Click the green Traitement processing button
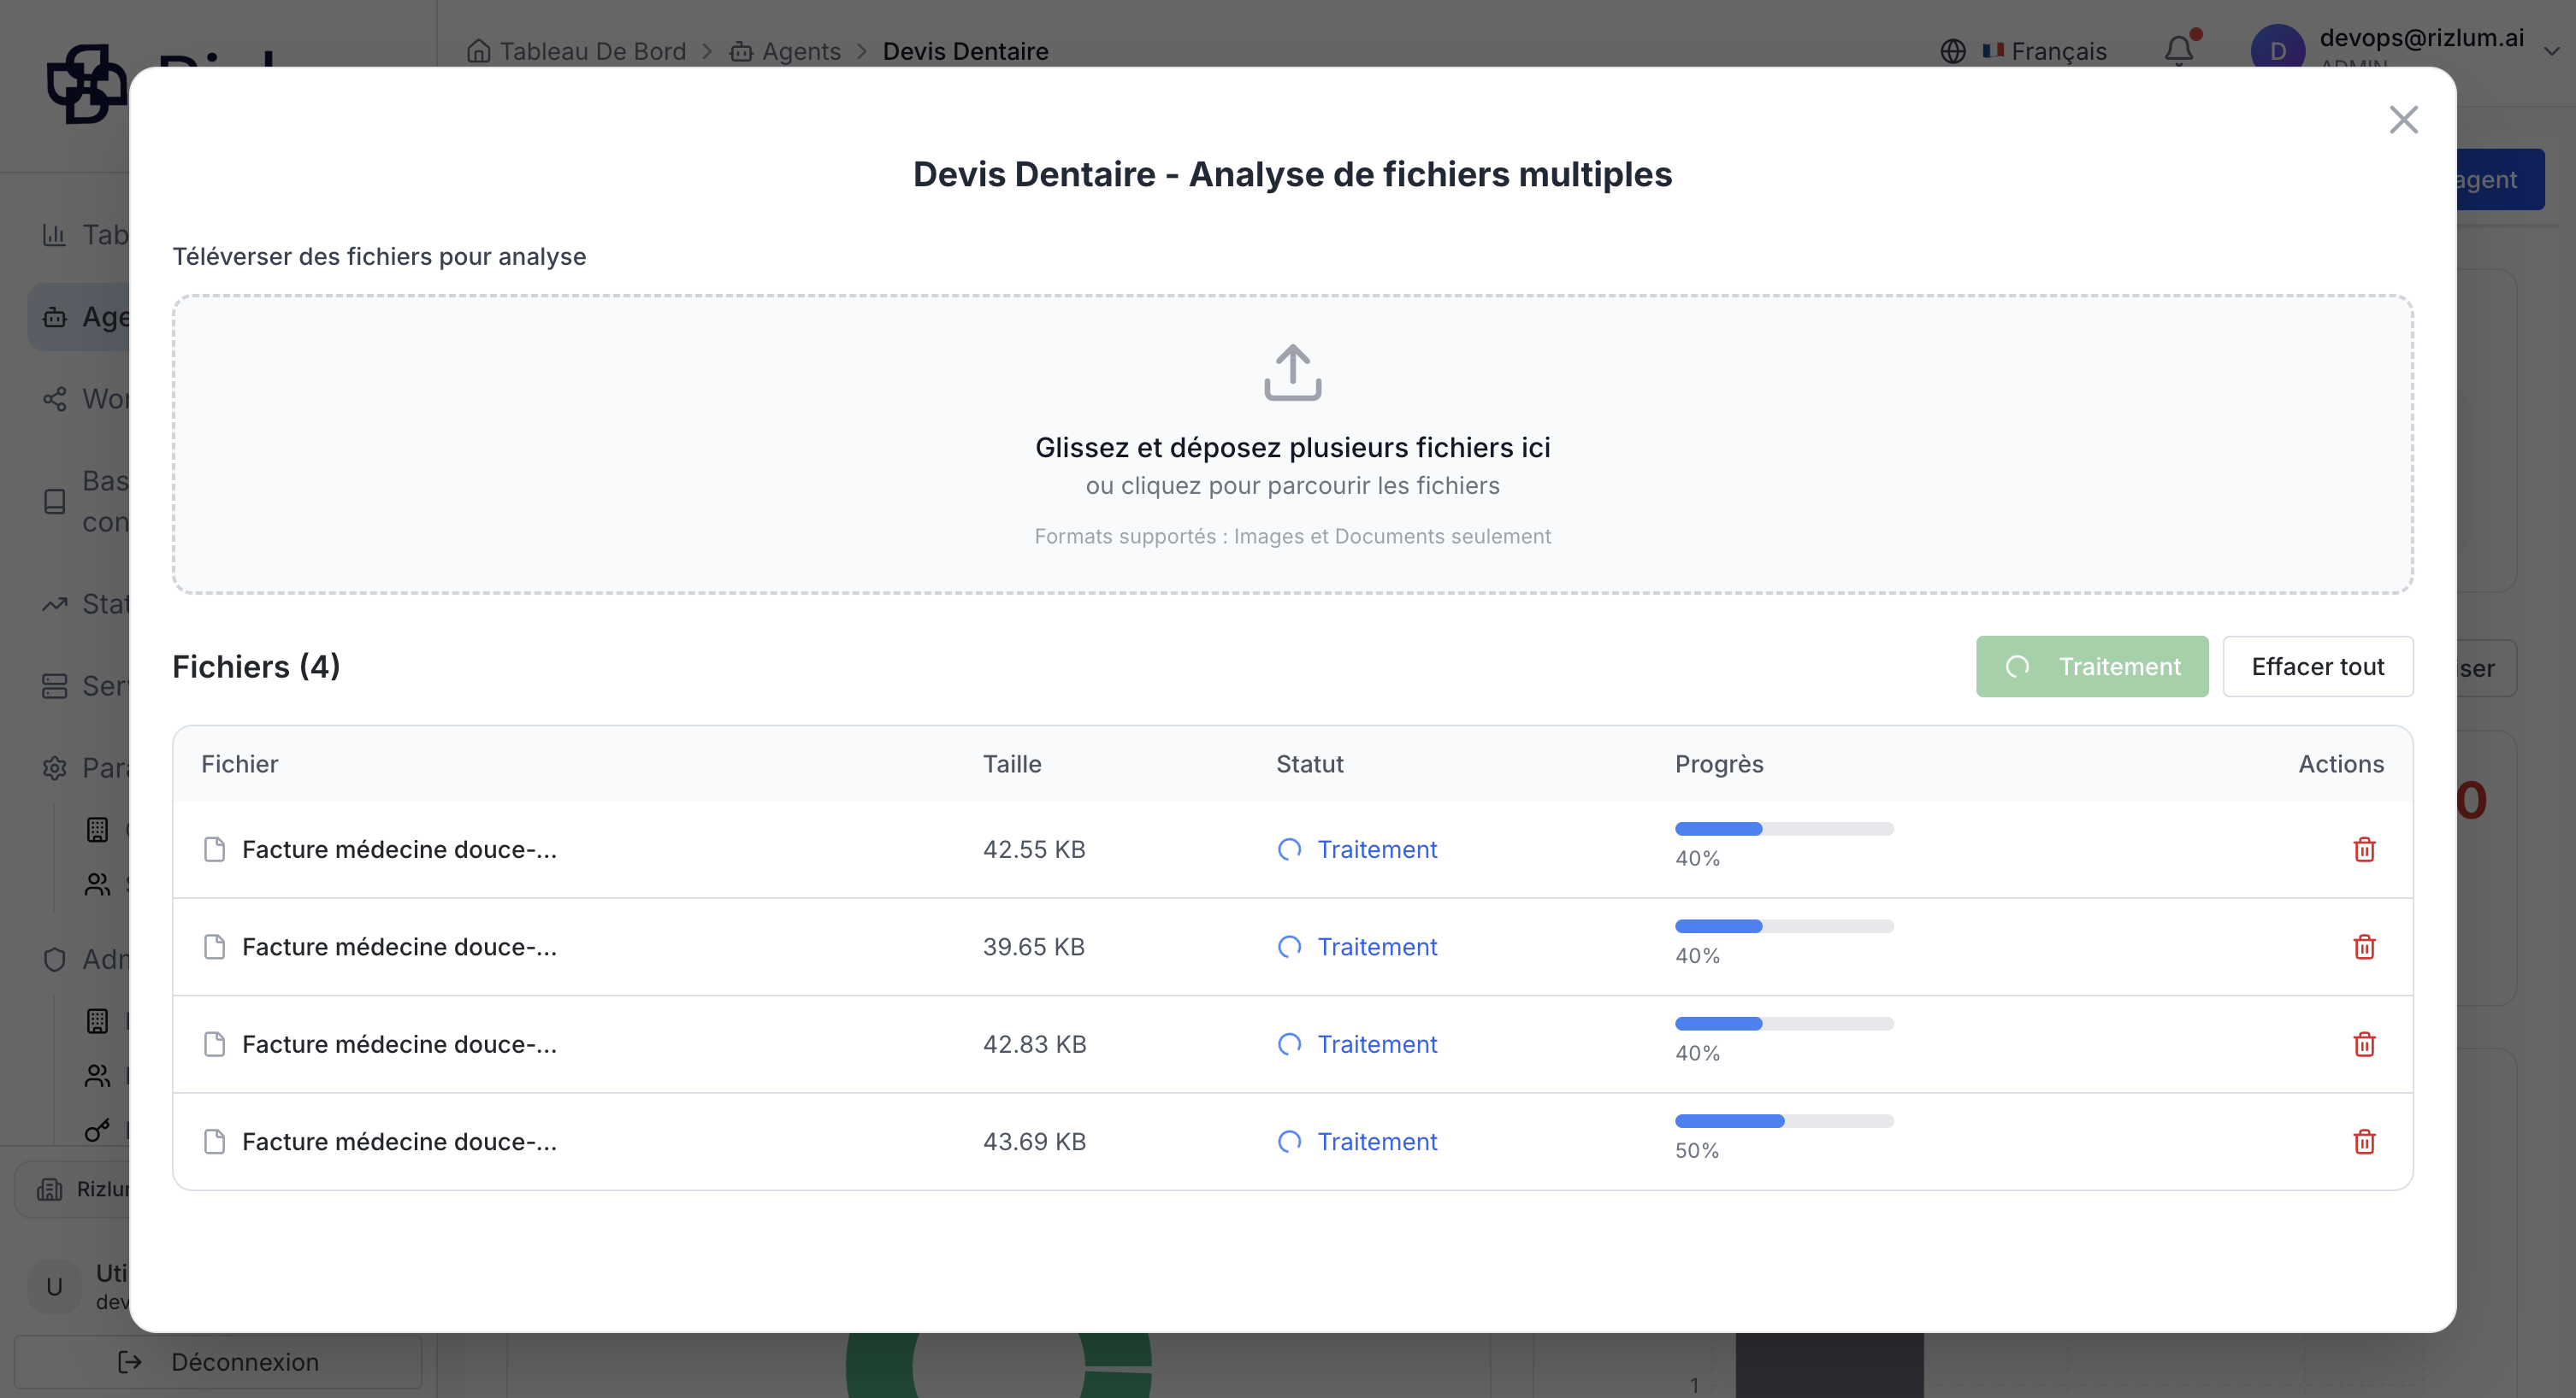 [2092, 667]
